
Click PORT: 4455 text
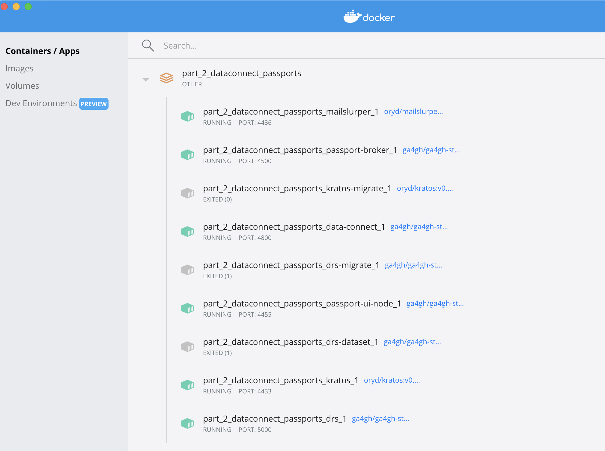[255, 315]
